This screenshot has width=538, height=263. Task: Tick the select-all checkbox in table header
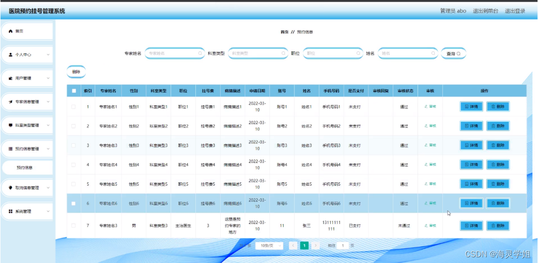(x=74, y=91)
